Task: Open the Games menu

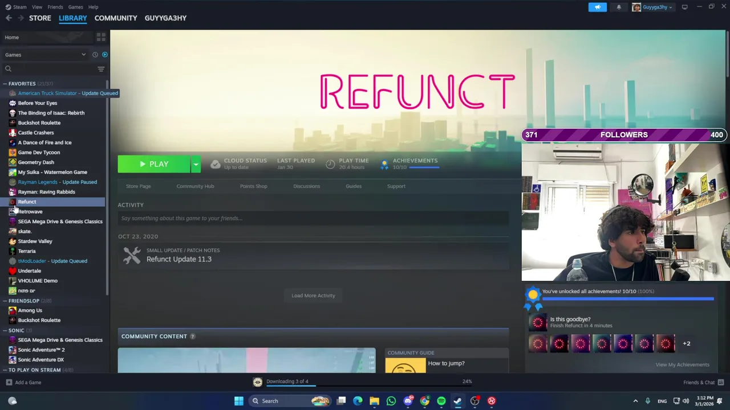Action: point(75,7)
